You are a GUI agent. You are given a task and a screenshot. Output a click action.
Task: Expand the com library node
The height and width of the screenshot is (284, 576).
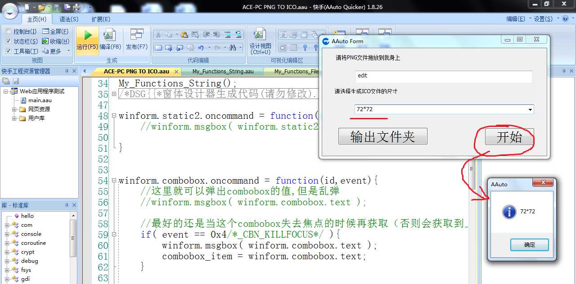click(7, 225)
